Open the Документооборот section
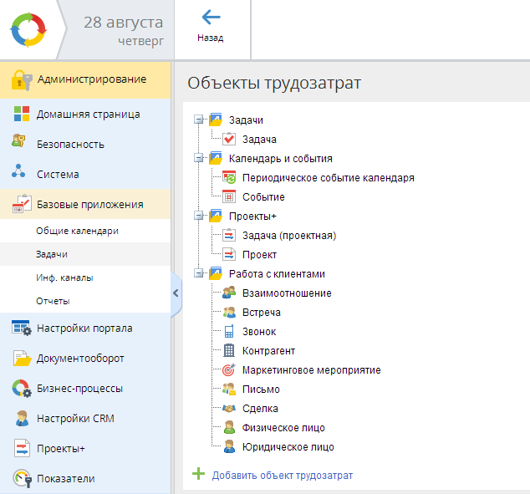Screen dimensions: 530x494 79,359
